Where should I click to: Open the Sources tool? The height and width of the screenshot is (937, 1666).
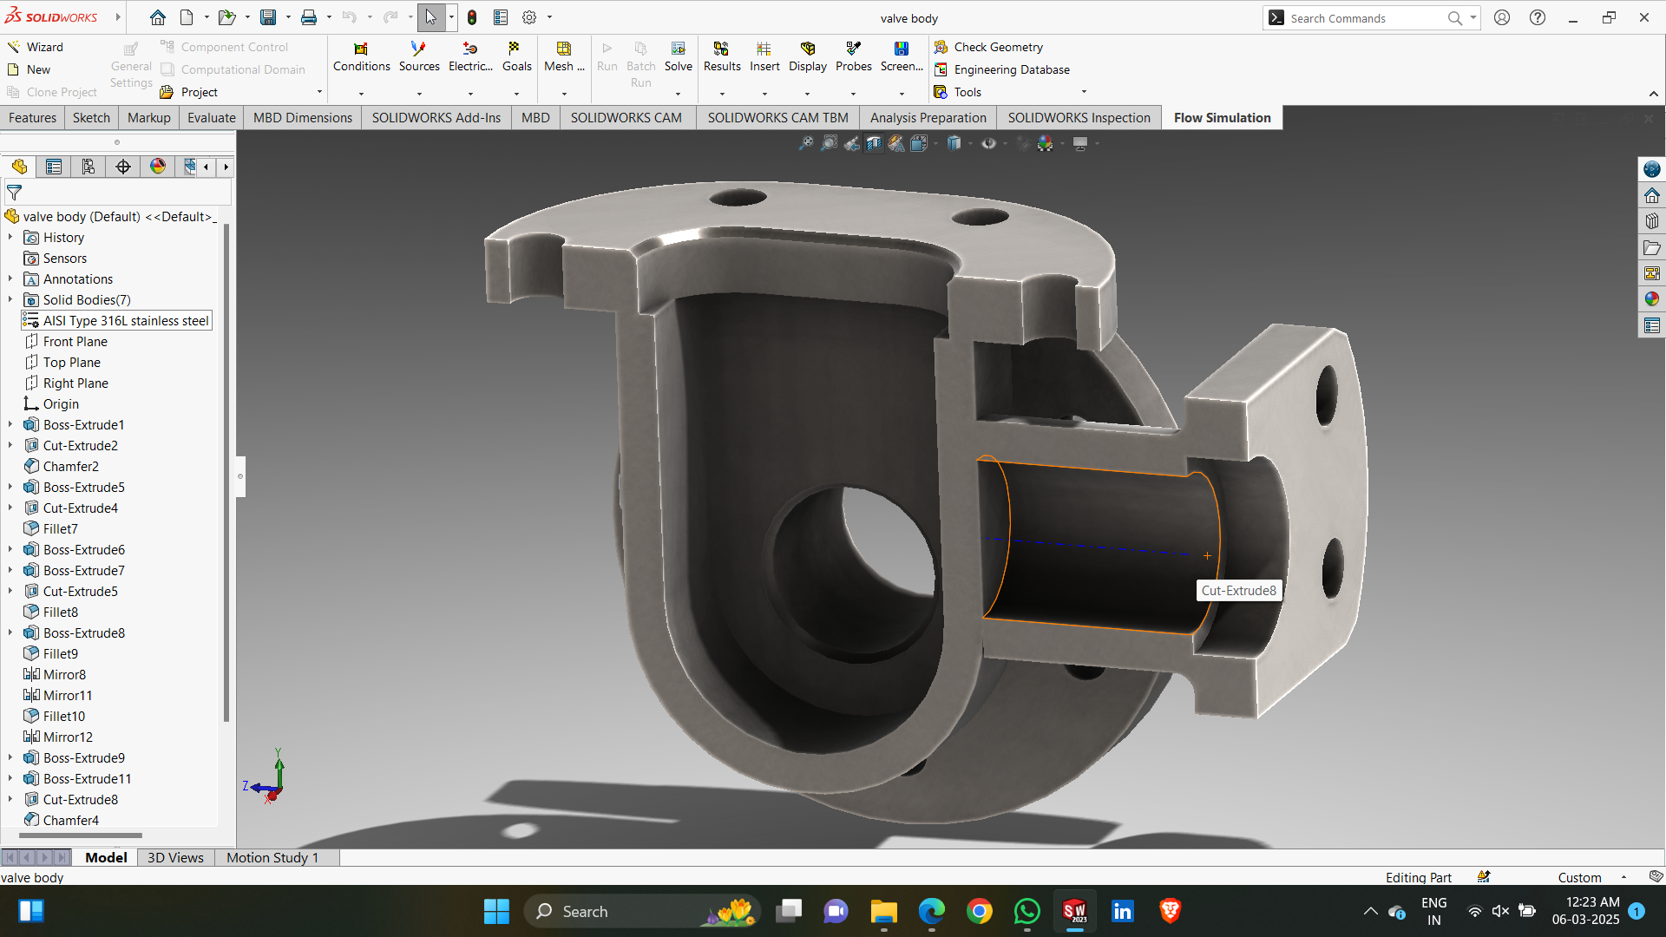click(419, 56)
